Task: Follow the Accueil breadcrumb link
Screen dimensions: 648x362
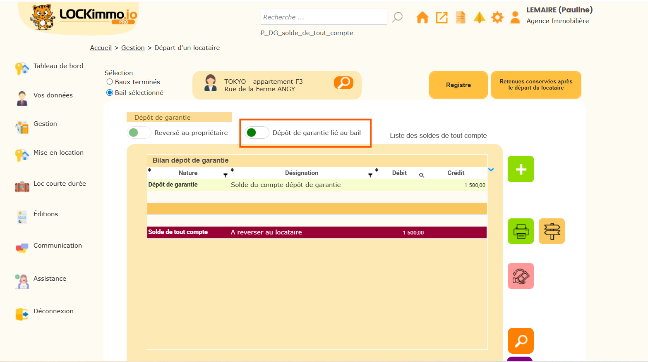Action: pos(101,48)
